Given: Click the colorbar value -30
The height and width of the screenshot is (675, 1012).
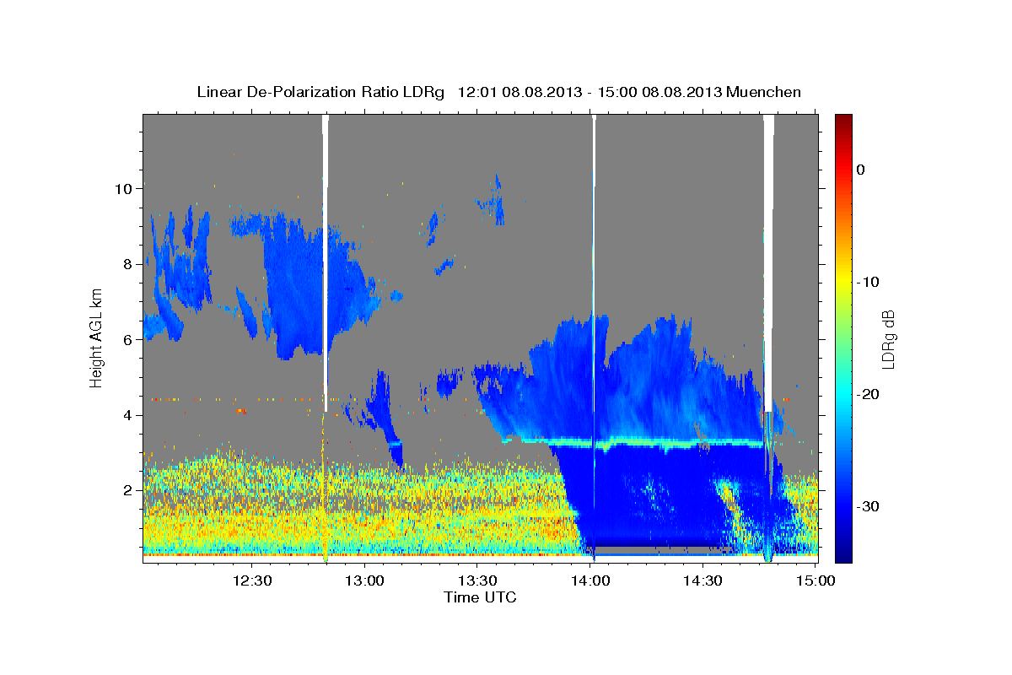Looking at the screenshot, I should point(869,506).
